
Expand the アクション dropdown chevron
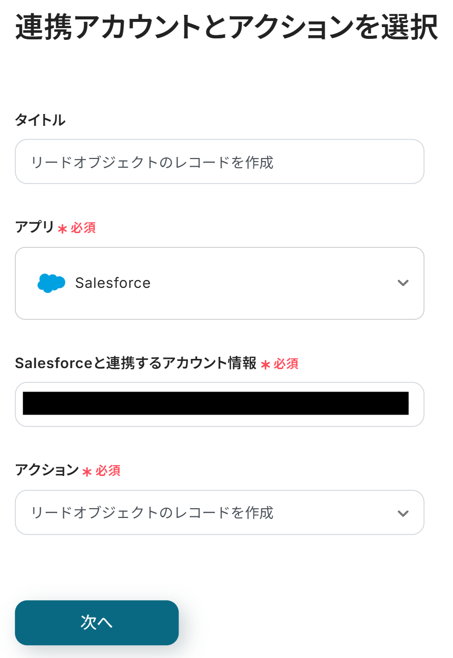(x=403, y=513)
